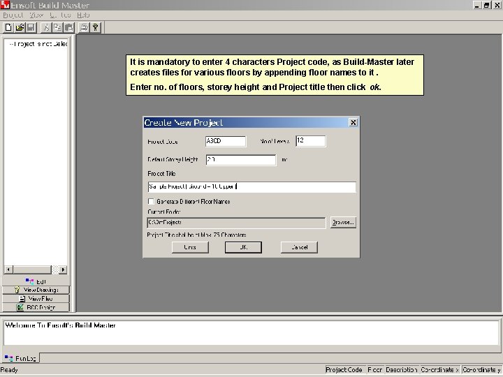Click the Save floppy disk icon

[x=31, y=27]
